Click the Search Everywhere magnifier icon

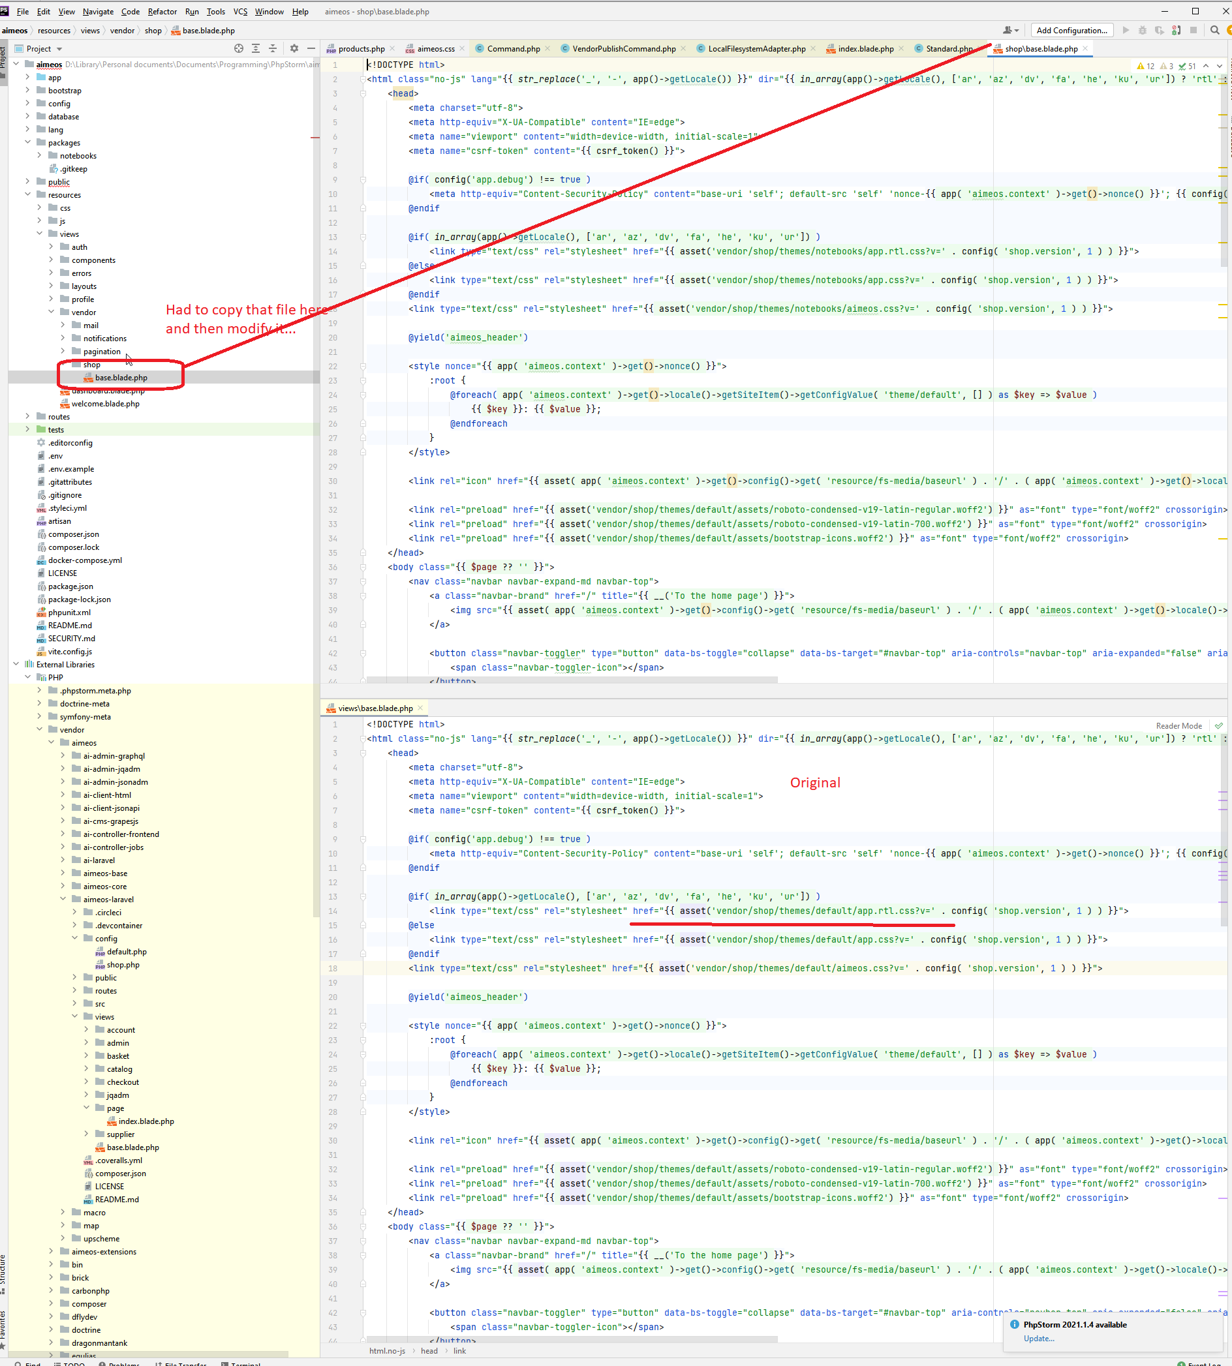[1214, 31]
